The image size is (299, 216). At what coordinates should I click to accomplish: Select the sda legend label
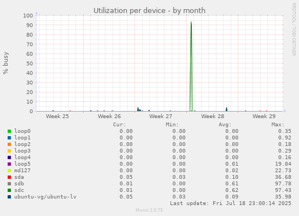19,177
